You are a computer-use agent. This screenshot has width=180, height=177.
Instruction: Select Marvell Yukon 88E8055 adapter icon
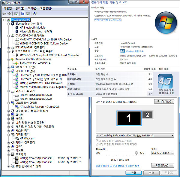pos(17,87)
